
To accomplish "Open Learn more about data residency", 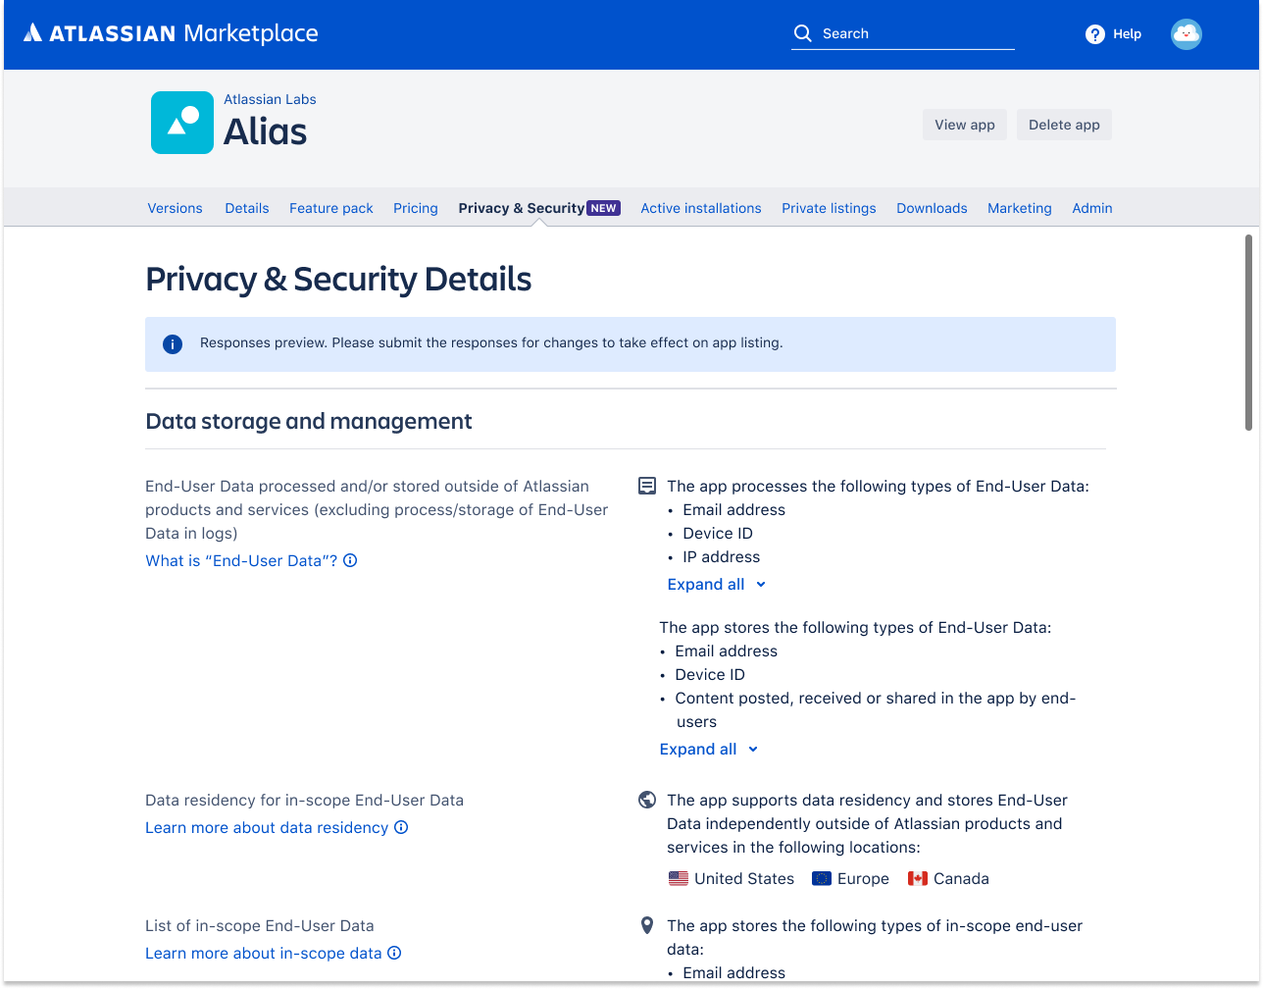I will [267, 827].
